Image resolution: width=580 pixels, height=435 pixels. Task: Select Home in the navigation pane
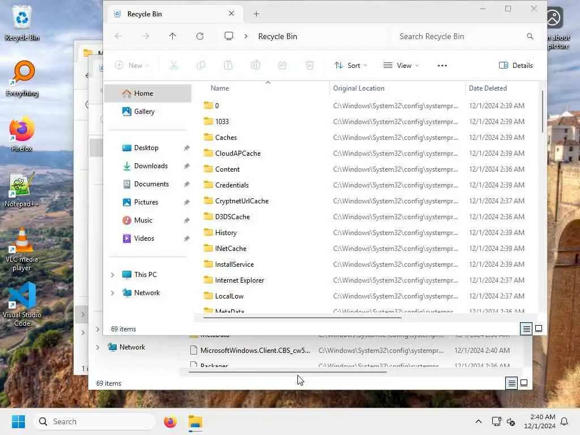click(148, 93)
